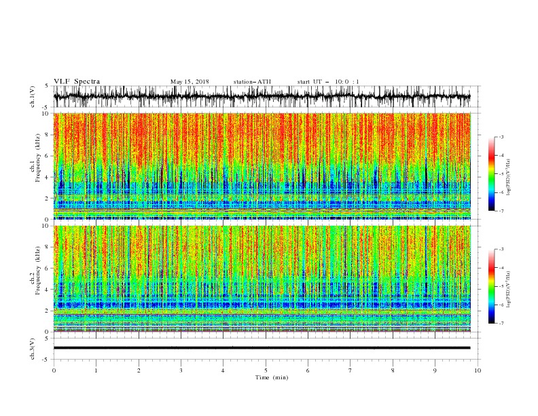The image size is (538, 416).
Task: Click the "start UT = 10:0 :1" text
Action: coord(328,82)
